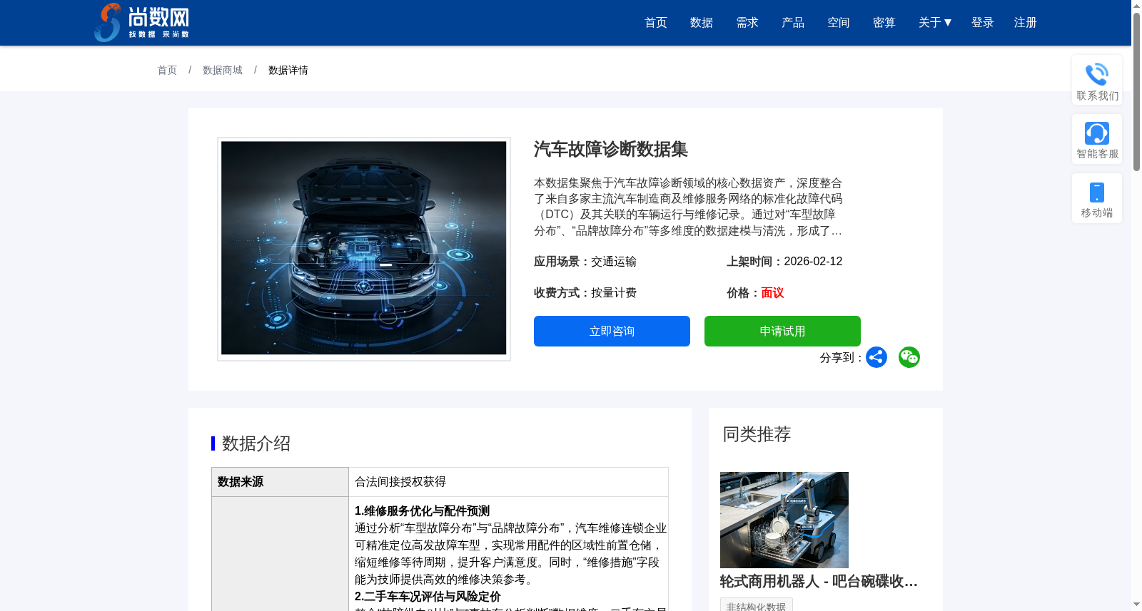Image resolution: width=1142 pixels, height=611 pixels.
Task: Click the blue share icon next to 分享到
Action: tap(876, 357)
